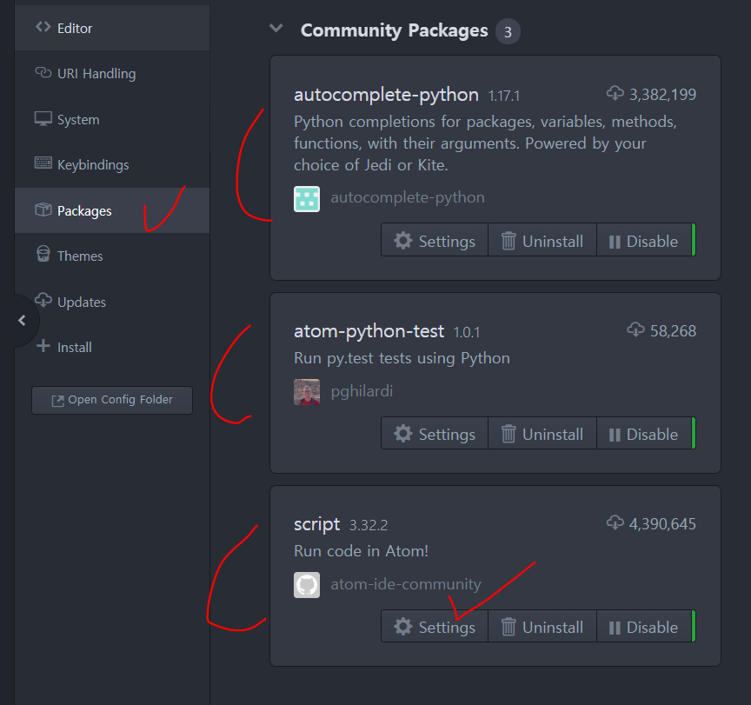Click the gear icon on atom-python-test Settings
The width and height of the screenshot is (751, 705).
coord(402,434)
